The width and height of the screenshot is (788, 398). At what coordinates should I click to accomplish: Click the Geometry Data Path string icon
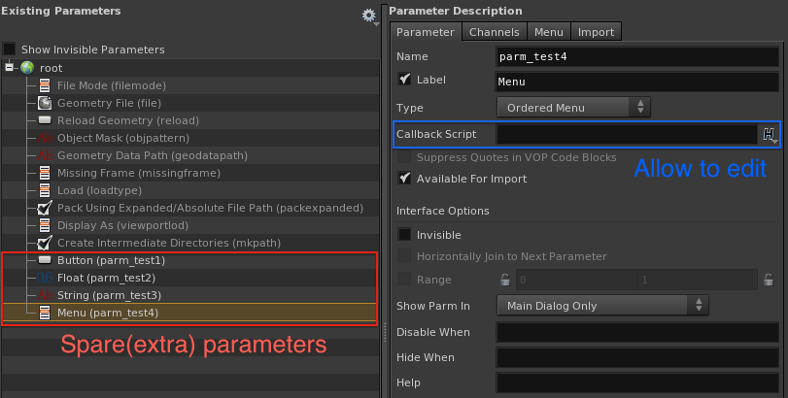click(45, 155)
